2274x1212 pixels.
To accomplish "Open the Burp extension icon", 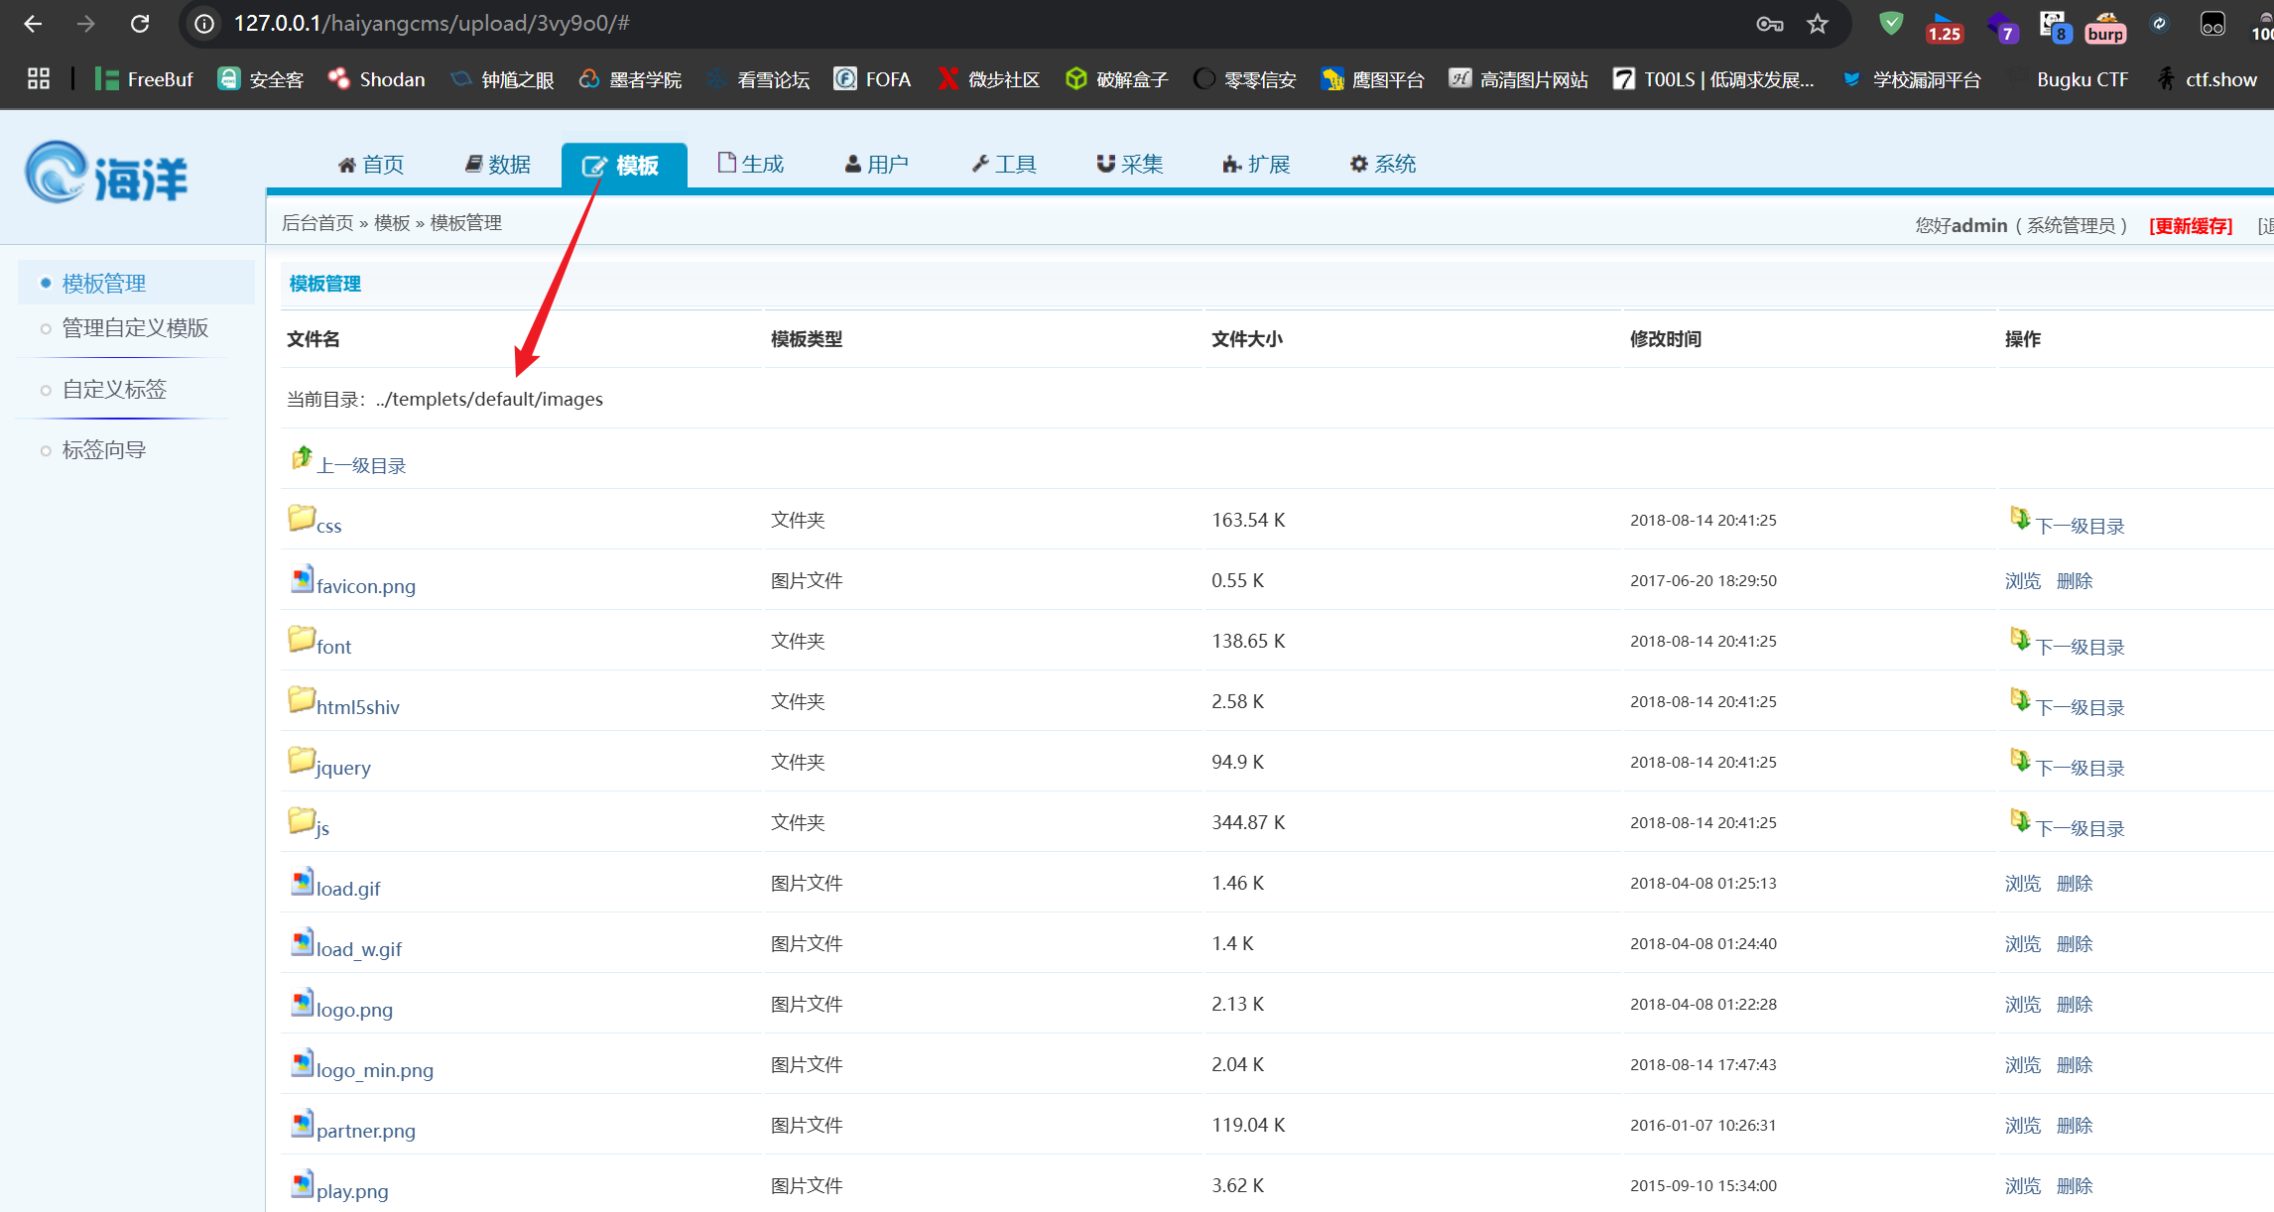I will tap(2104, 26).
